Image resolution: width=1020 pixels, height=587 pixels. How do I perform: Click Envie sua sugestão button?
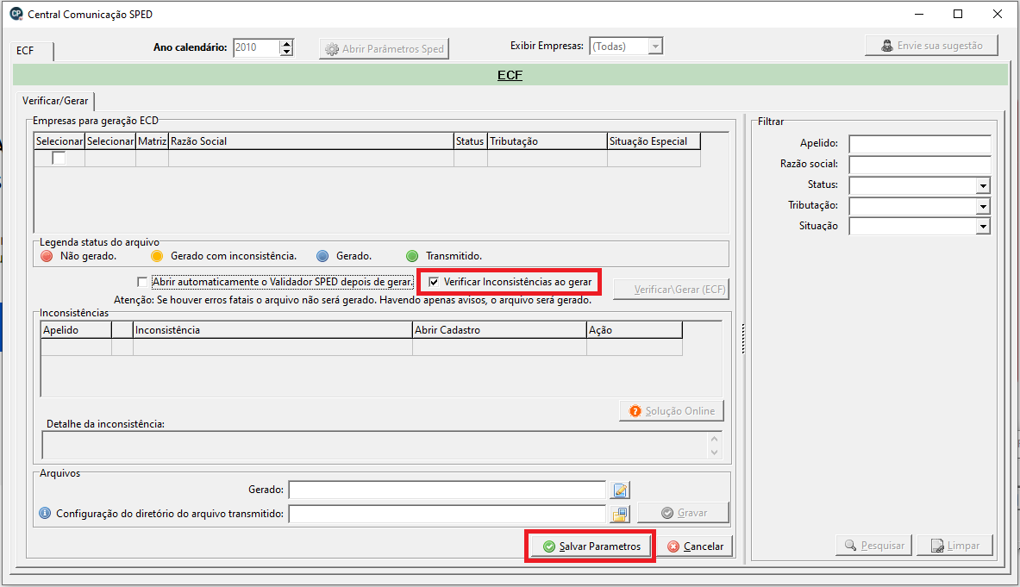931,46
